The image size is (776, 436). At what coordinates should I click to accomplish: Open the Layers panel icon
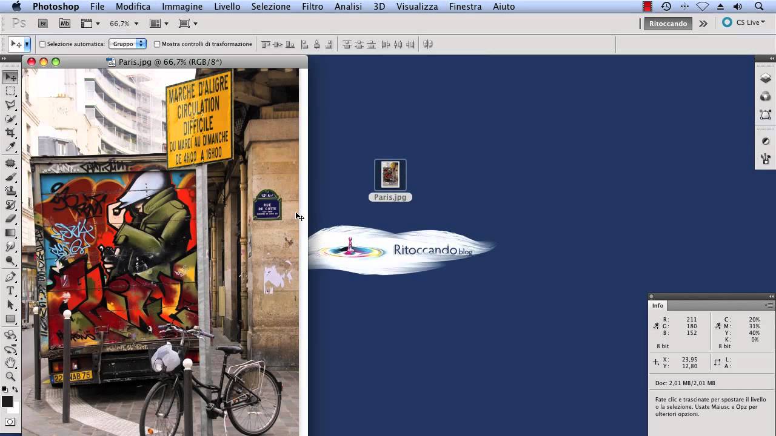tap(765, 78)
